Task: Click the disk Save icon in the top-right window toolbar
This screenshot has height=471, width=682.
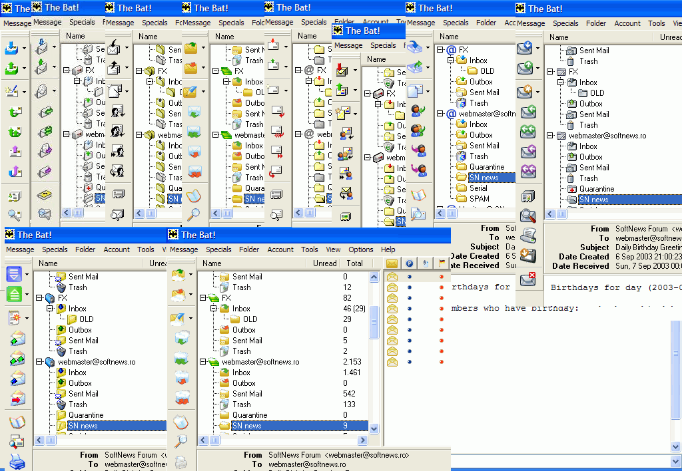Action: (x=528, y=256)
